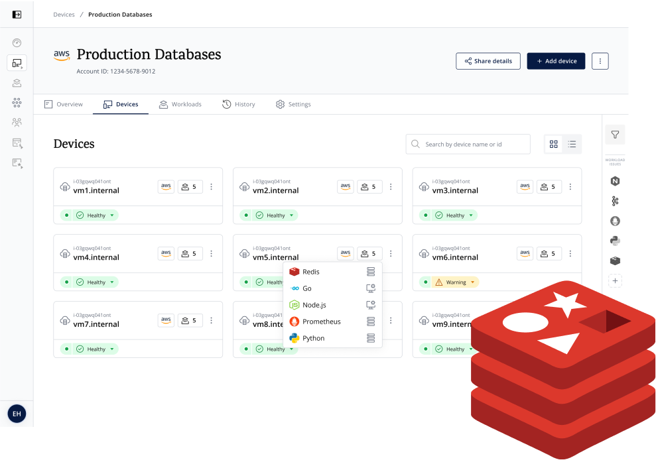The height and width of the screenshot is (472, 656).
Task: Select Redis in the workload popup
Action: [x=332, y=272]
